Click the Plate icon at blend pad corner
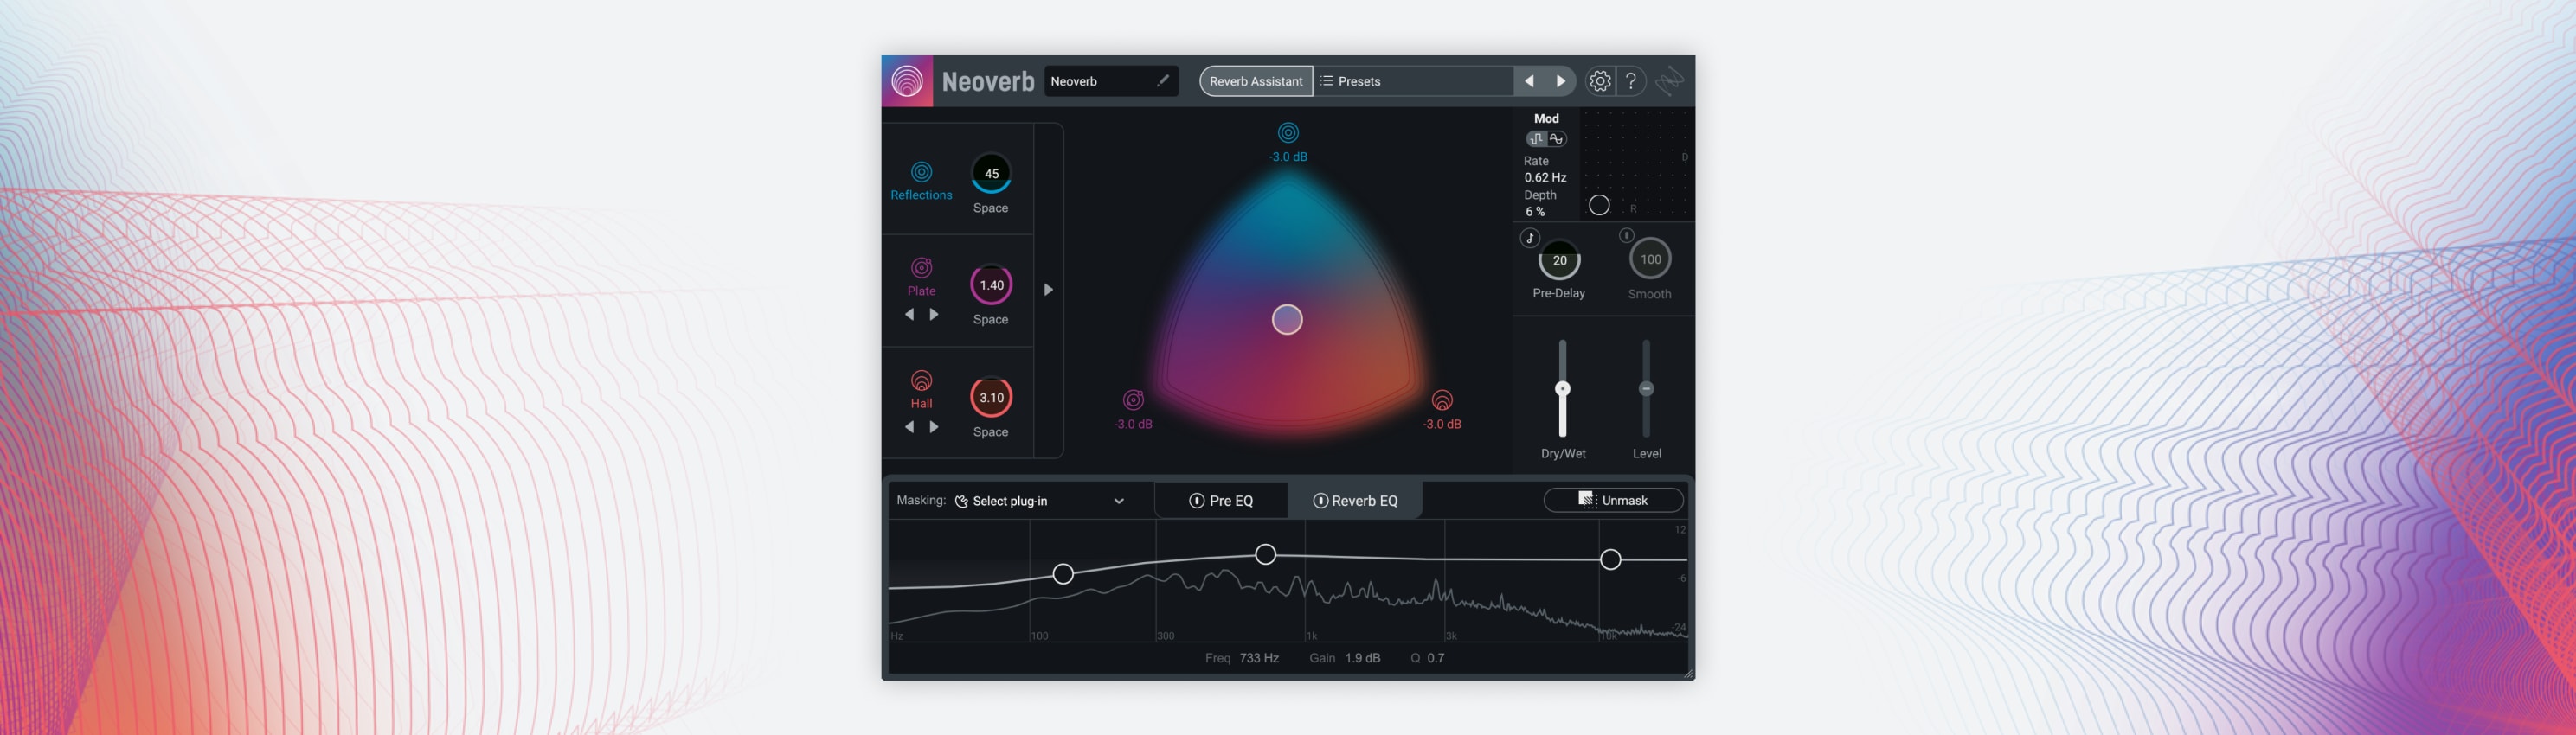Image resolution: width=2576 pixels, height=735 pixels. tap(1133, 399)
